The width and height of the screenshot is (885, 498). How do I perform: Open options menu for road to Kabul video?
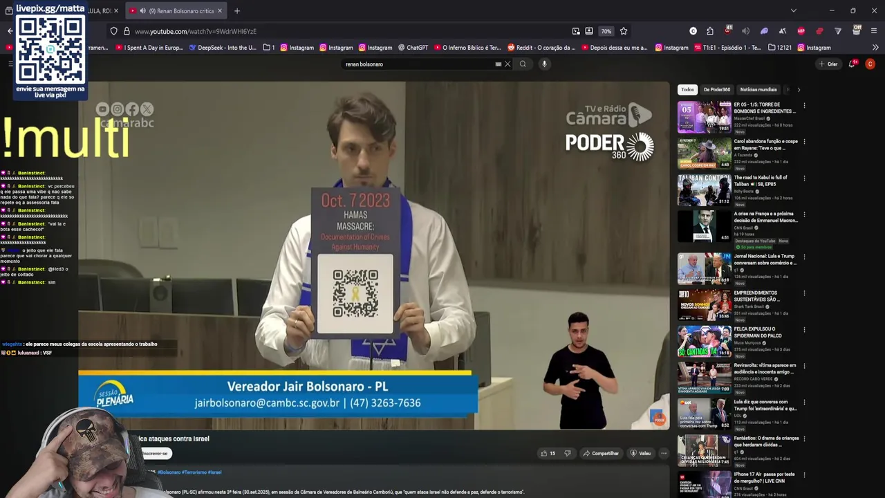click(804, 178)
